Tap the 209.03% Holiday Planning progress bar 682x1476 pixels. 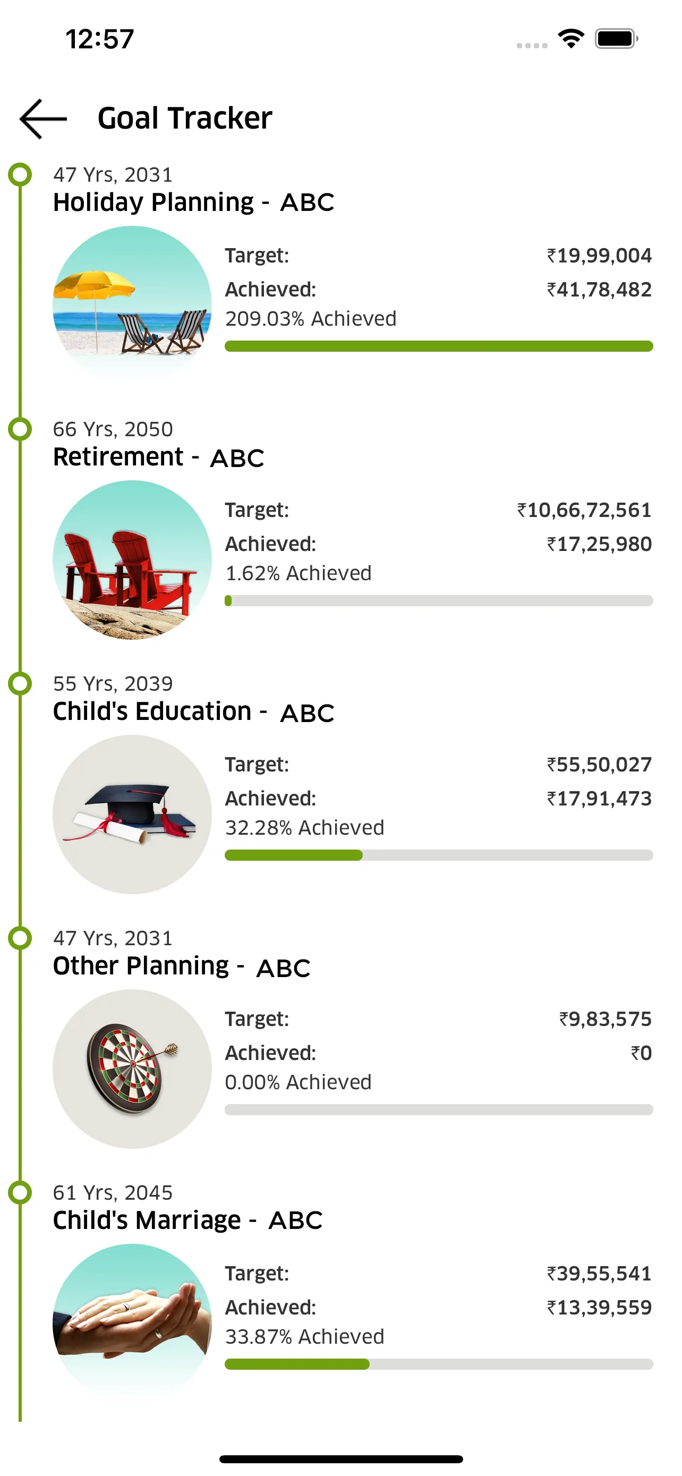point(439,346)
